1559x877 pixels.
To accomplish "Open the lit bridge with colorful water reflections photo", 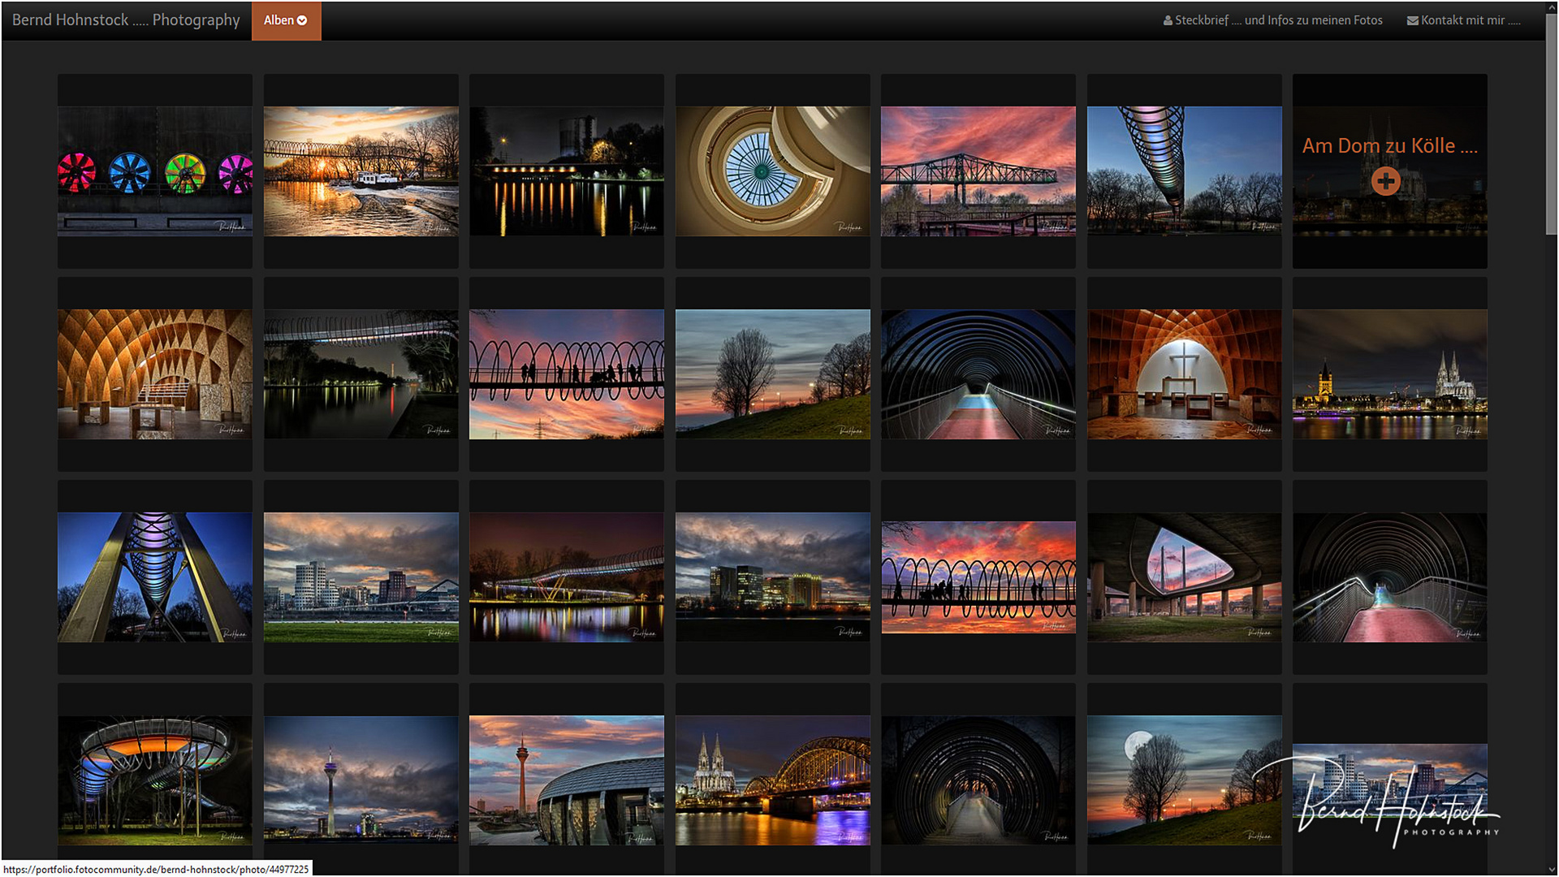I will tap(567, 577).
